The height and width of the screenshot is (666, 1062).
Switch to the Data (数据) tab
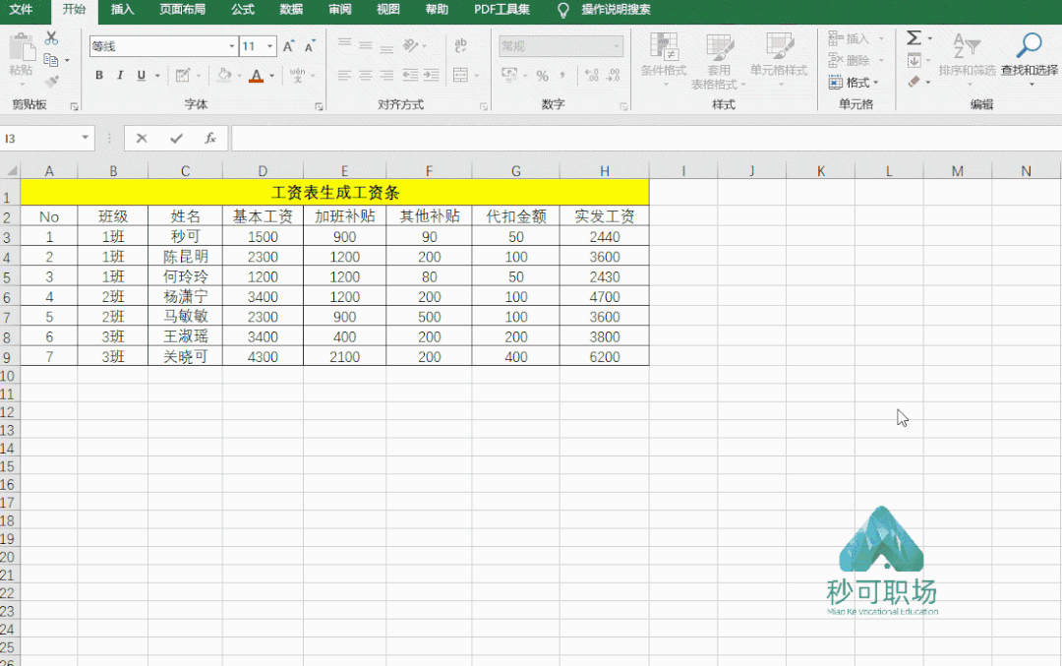(x=291, y=10)
